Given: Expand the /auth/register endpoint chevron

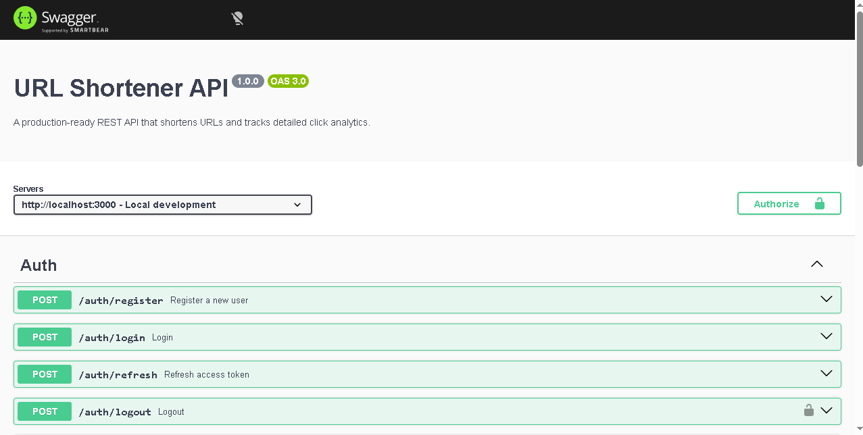Looking at the screenshot, I should pos(826,299).
